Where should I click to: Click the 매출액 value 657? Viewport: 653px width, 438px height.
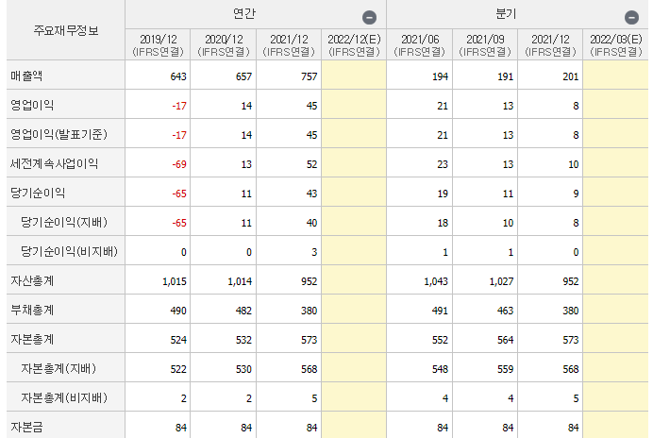click(243, 76)
